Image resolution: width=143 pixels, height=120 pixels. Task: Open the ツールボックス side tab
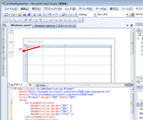pyautogui.click(x=4, y=66)
